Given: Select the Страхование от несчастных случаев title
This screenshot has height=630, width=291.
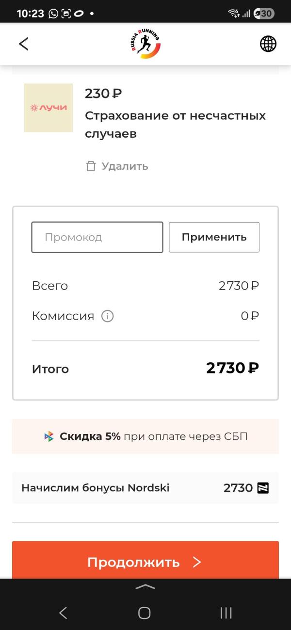Looking at the screenshot, I should coord(176,125).
